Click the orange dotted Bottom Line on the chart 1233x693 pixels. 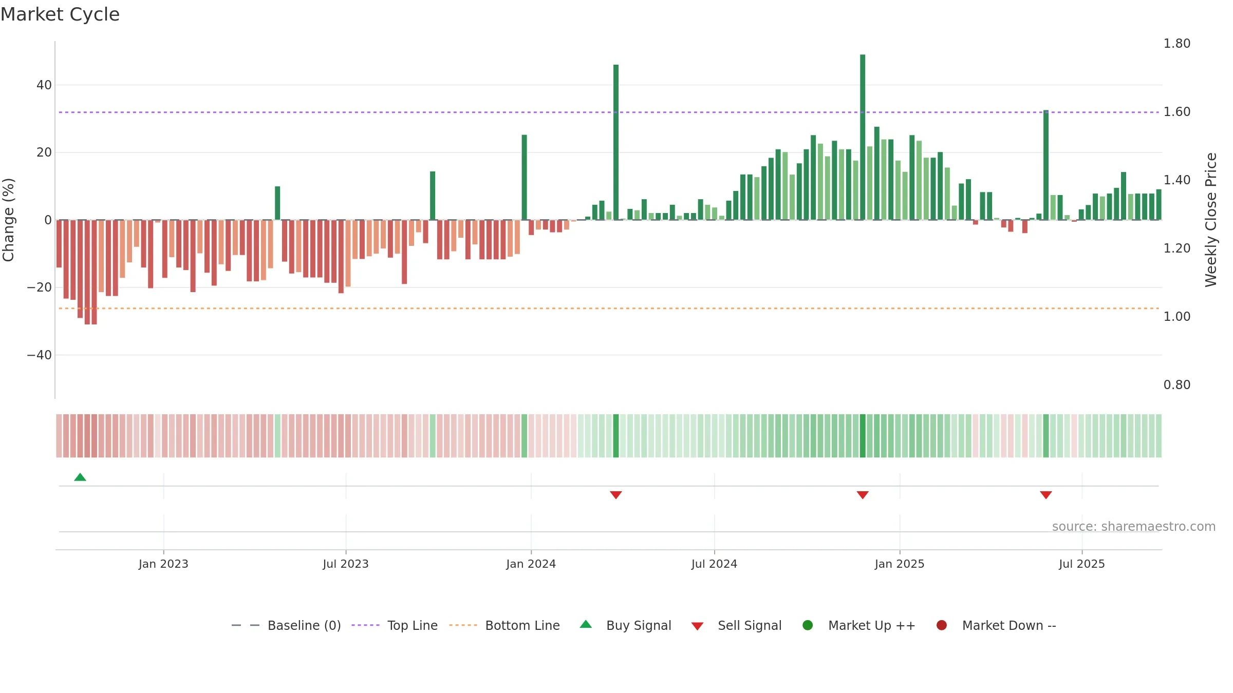pos(609,308)
